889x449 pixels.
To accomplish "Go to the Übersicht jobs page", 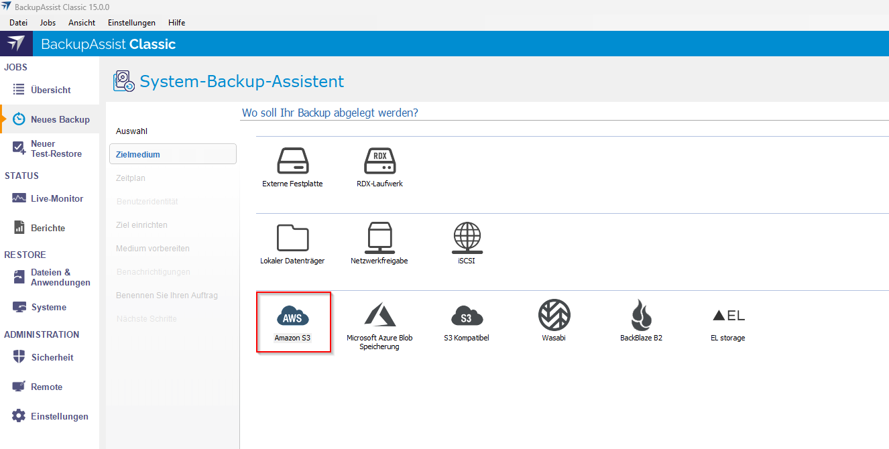I will 50,90.
